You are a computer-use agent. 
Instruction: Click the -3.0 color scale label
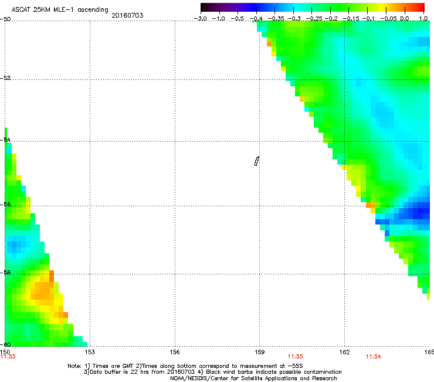tap(201, 19)
